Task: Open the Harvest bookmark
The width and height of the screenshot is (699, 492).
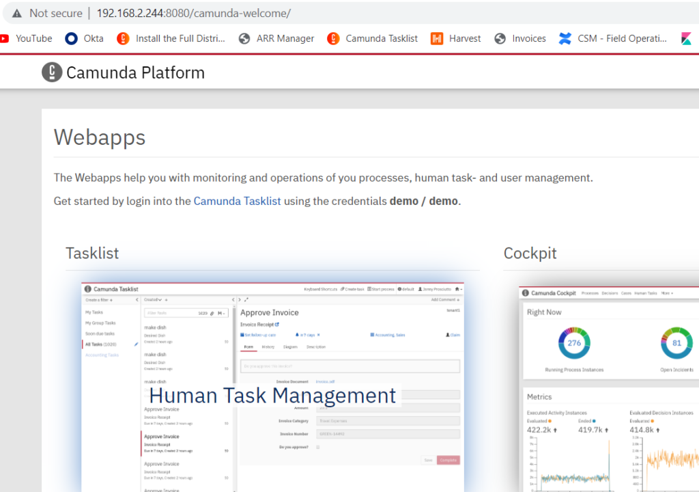Action: pyautogui.click(x=455, y=39)
